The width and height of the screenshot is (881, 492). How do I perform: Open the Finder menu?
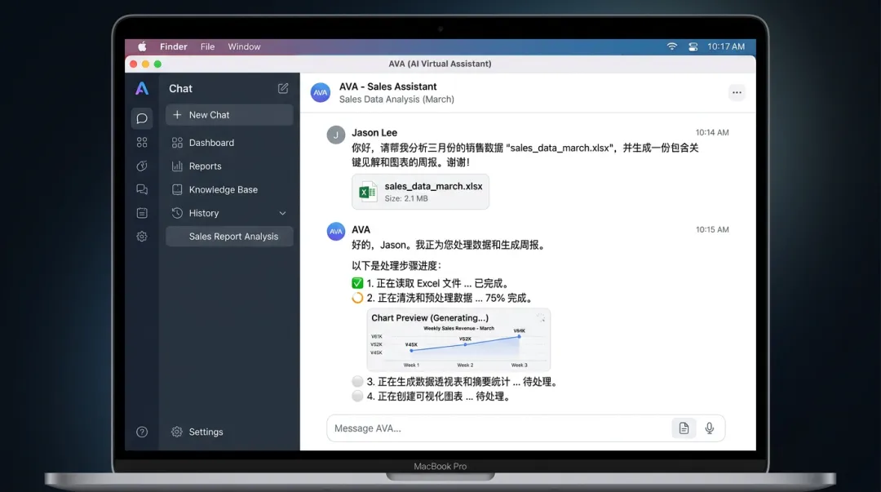pyautogui.click(x=174, y=47)
